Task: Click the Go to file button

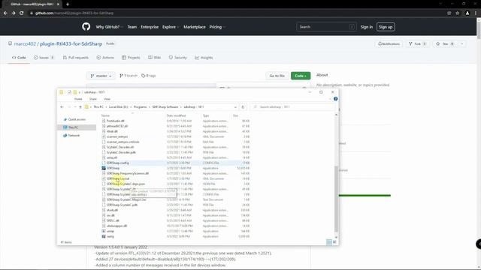Action: click(277, 76)
